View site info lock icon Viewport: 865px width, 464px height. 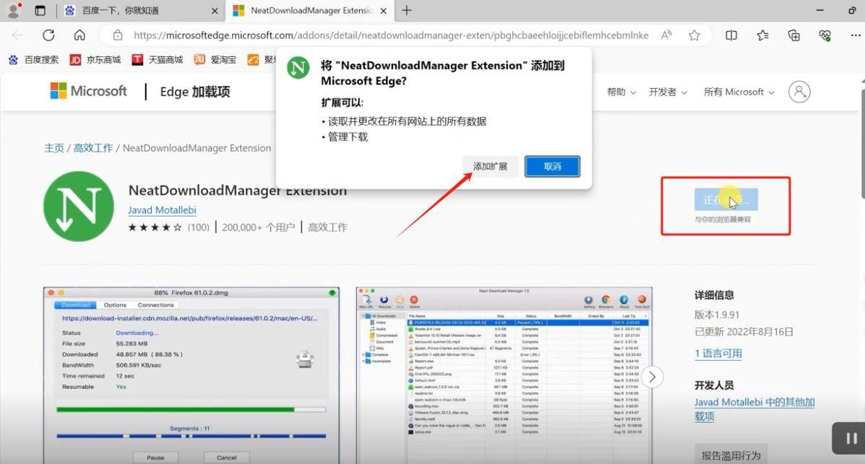[x=118, y=35]
